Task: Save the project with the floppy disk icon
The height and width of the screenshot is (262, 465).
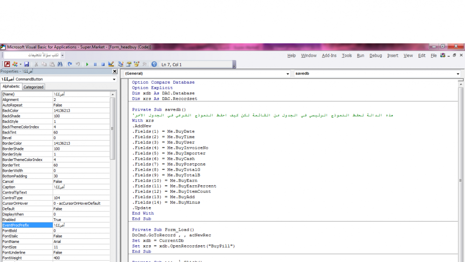Action: click(27, 64)
